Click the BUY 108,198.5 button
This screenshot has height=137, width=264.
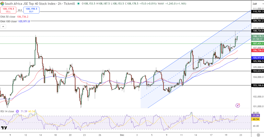point(31,10)
